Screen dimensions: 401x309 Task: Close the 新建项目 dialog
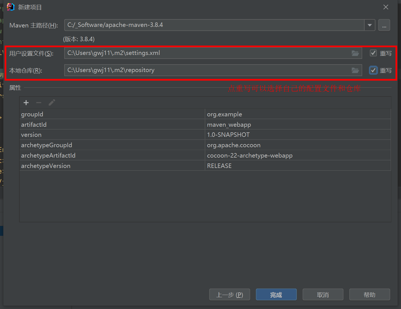[386, 7]
